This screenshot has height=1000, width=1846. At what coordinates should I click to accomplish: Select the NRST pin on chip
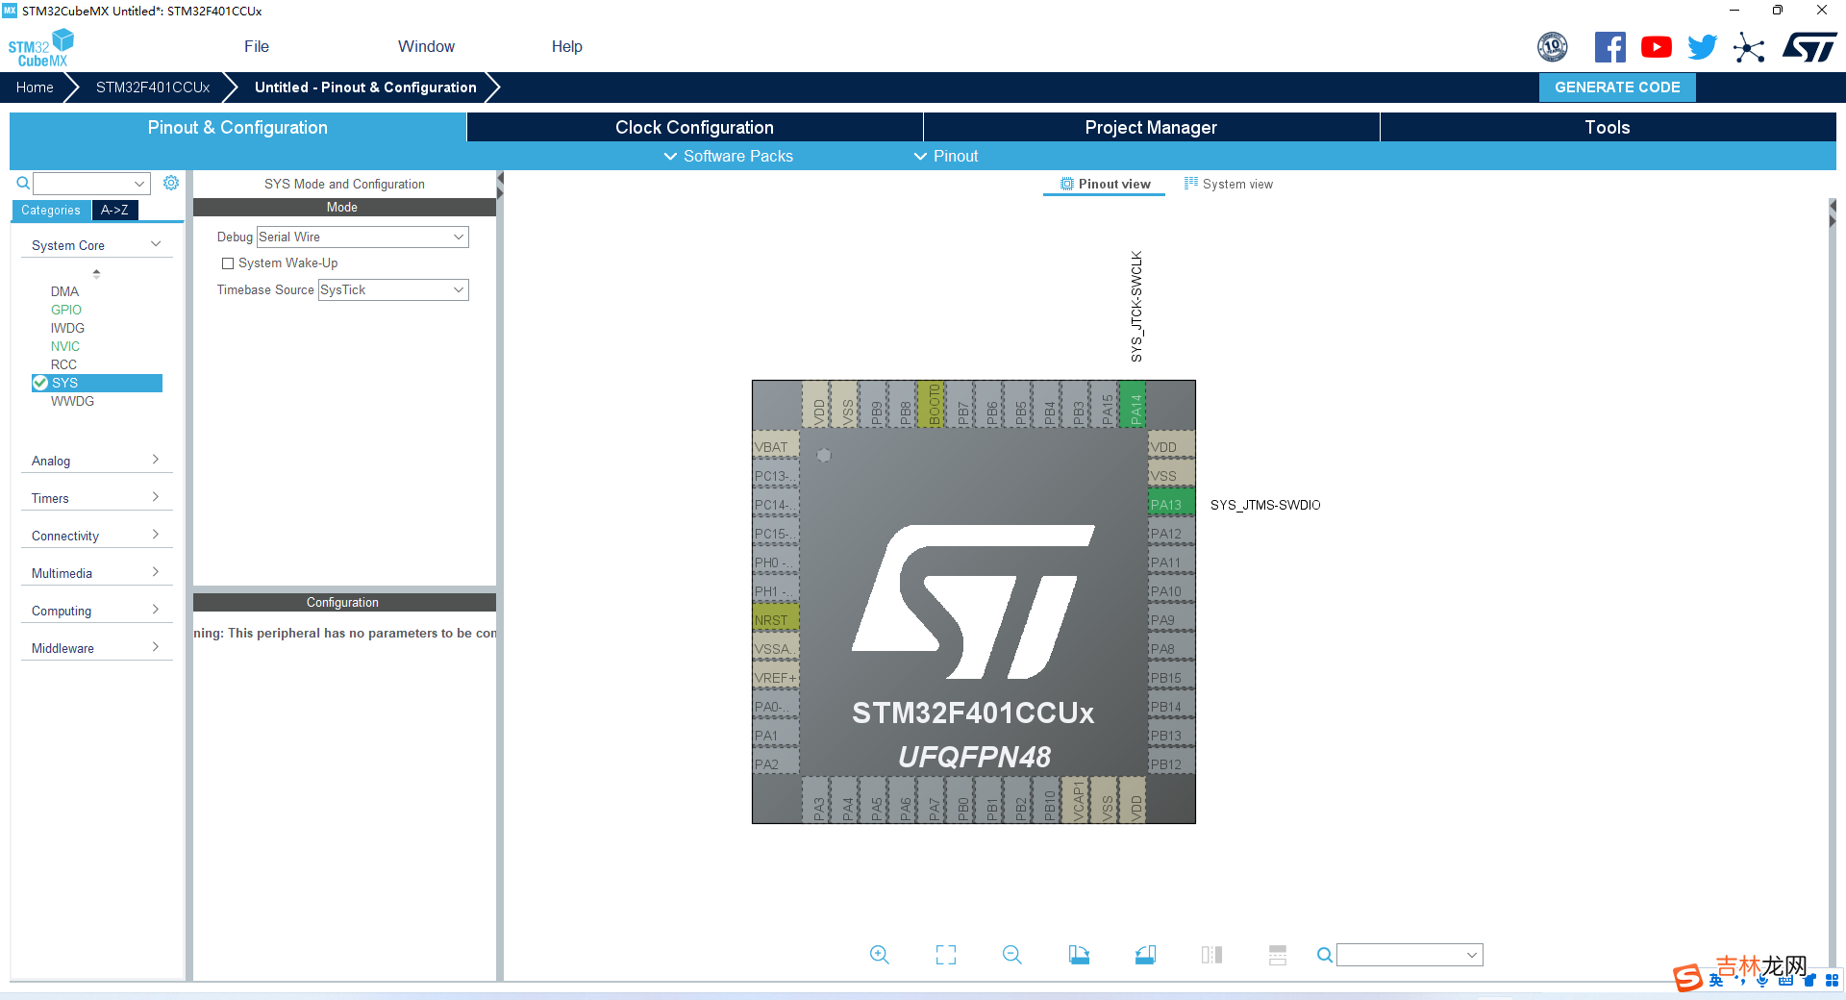tap(776, 619)
